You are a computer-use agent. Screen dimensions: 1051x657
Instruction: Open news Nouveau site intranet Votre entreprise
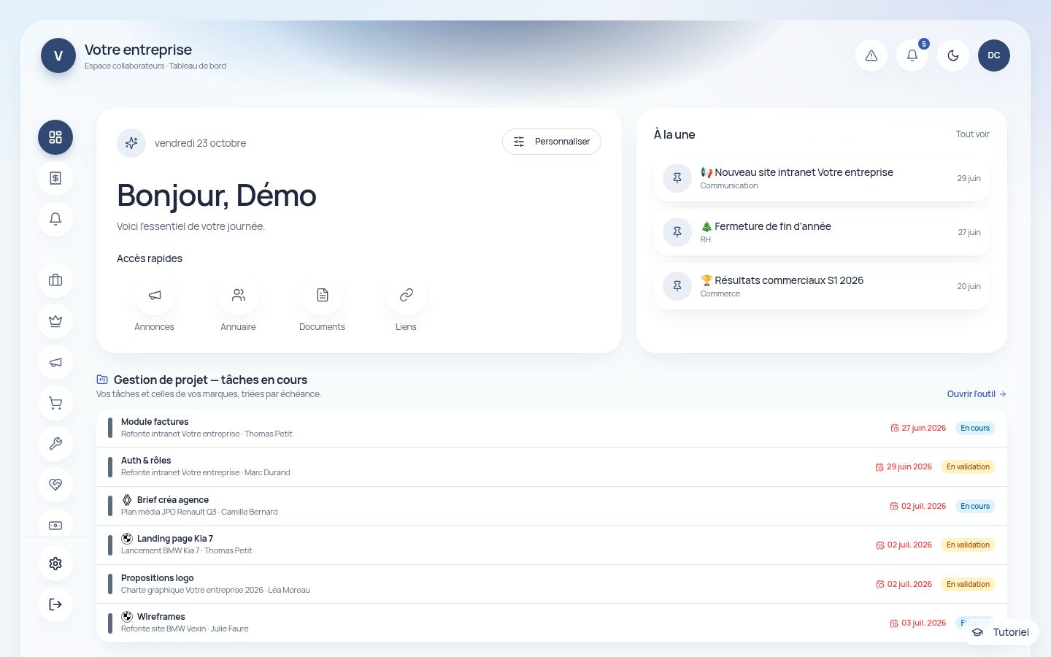coord(822,178)
